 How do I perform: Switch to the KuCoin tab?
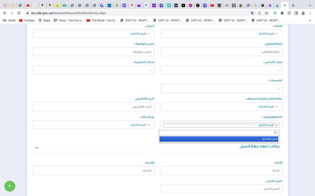[169, 5]
